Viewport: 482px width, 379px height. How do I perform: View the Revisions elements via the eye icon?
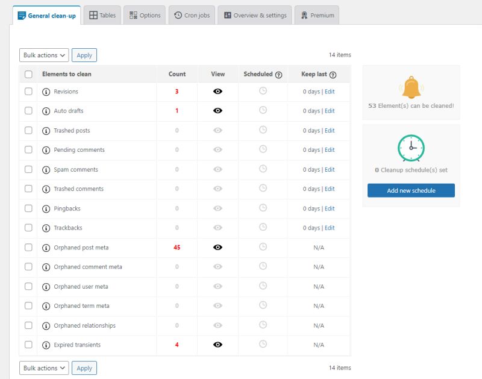[217, 92]
